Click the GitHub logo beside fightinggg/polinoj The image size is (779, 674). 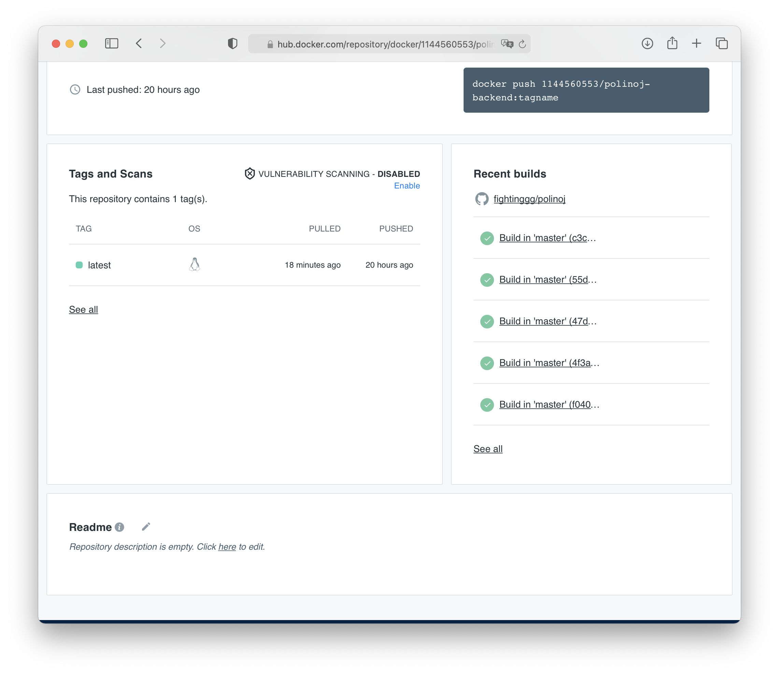[482, 199]
